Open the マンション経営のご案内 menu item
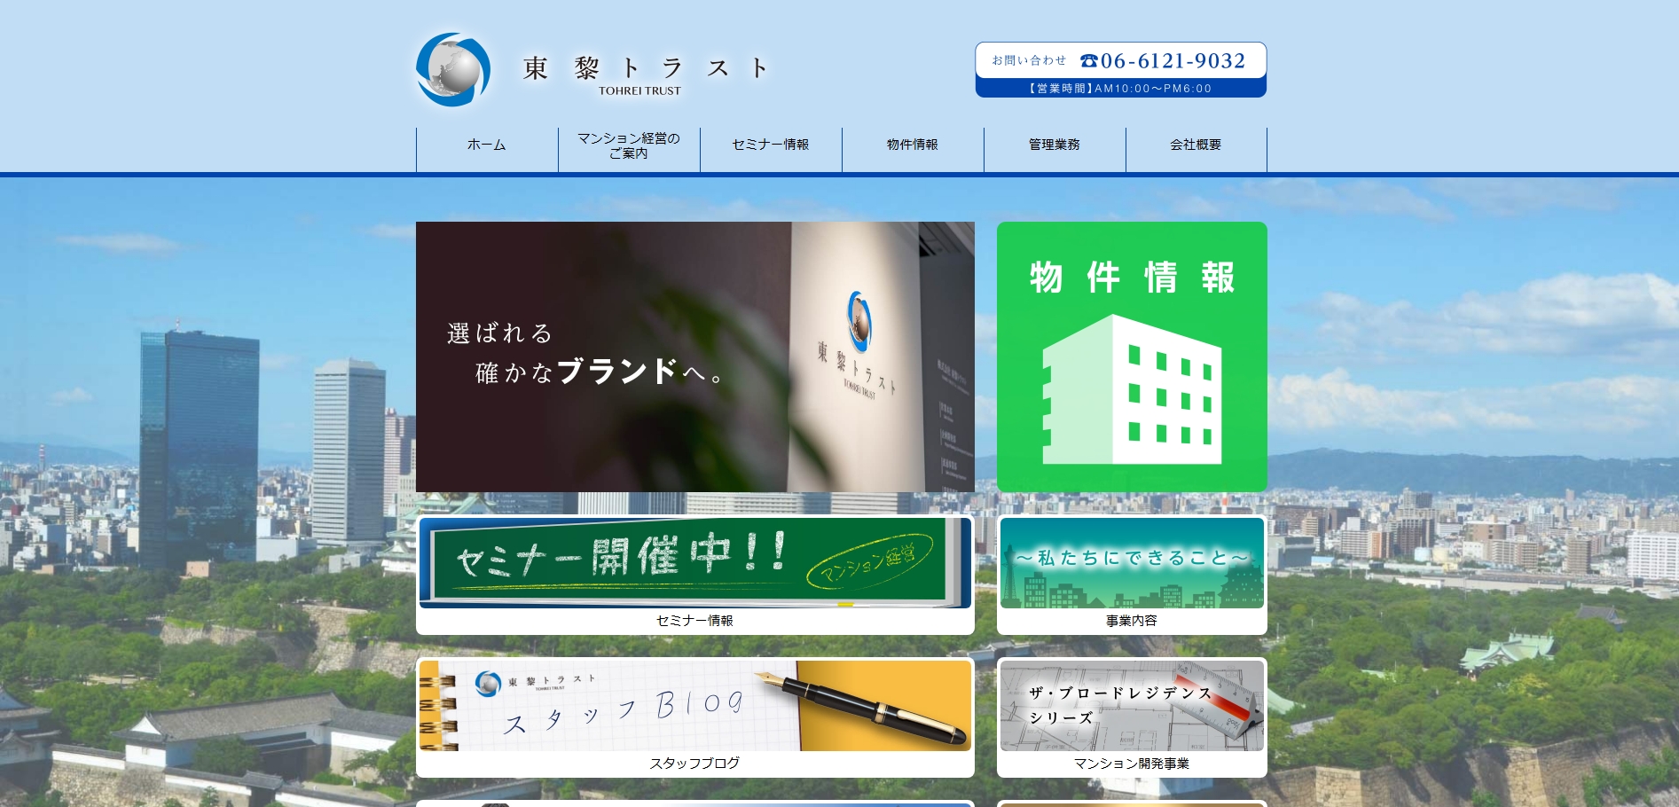This screenshot has width=1679, height=807. (x=629, y=145)
